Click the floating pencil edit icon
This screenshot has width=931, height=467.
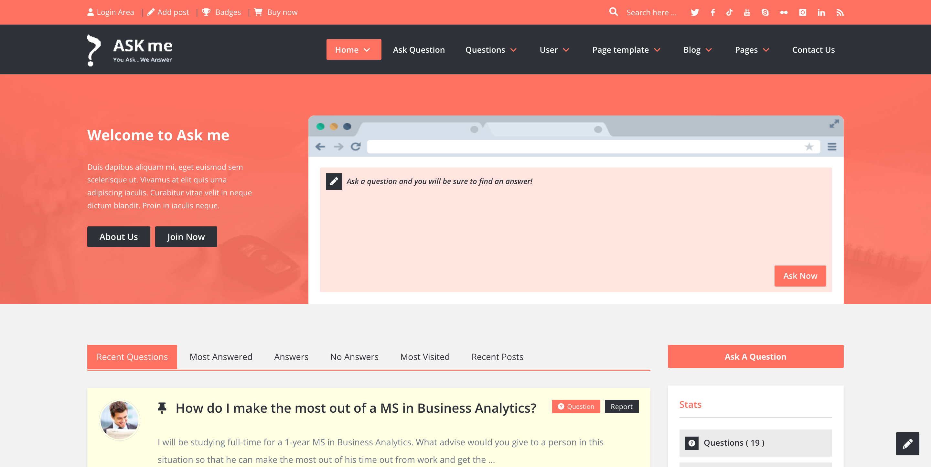pos(907,443)
